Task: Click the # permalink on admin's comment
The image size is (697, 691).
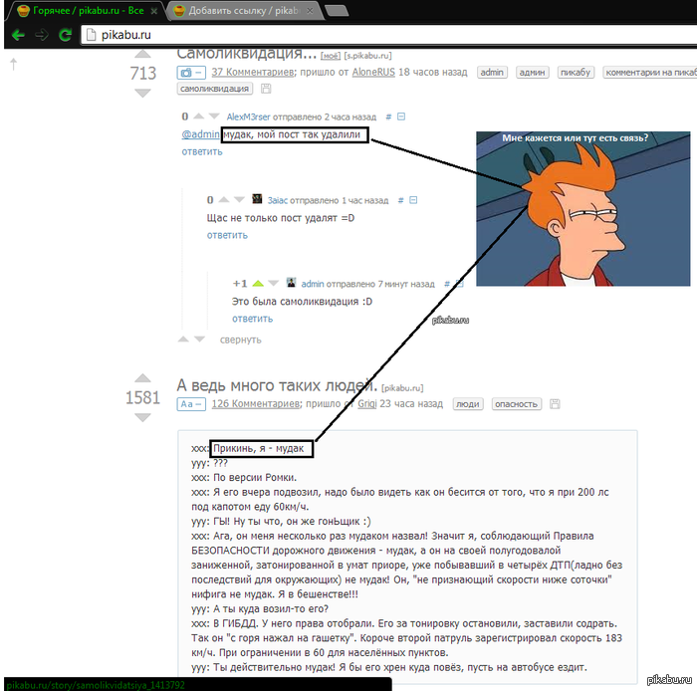Action: pyautogui.click(x=443, y=283)
